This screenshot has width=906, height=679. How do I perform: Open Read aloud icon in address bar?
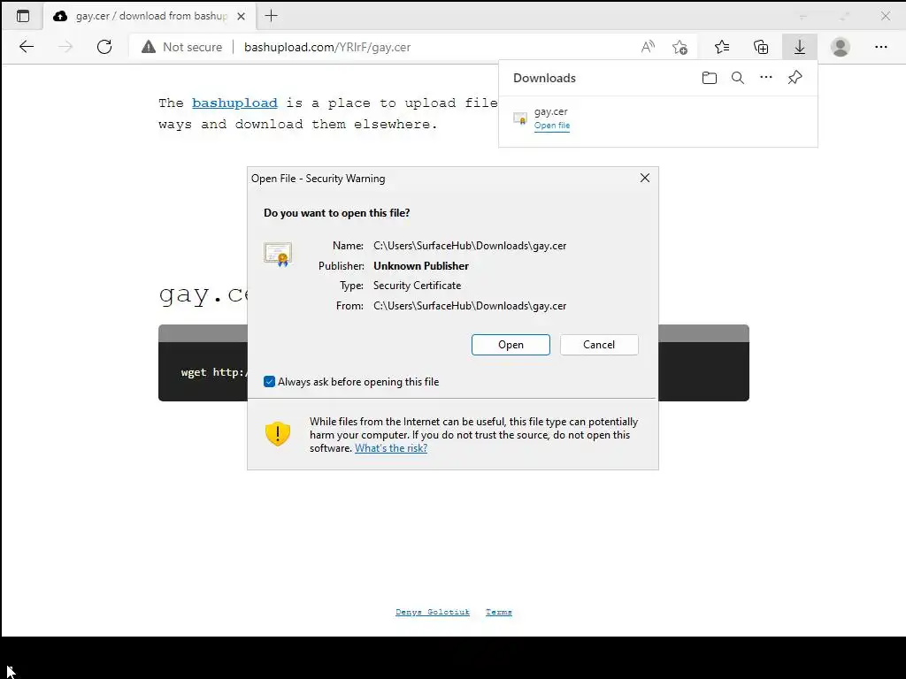[648, 47]
